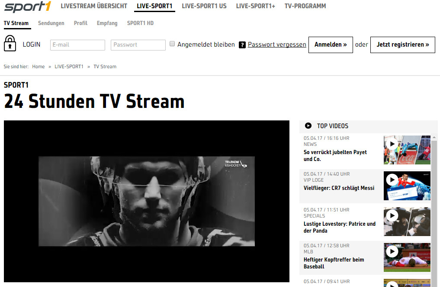This screenshot has height=287, width=440.
Task: Click TV Stream in the breadcrumb
Action: point(105,66)
